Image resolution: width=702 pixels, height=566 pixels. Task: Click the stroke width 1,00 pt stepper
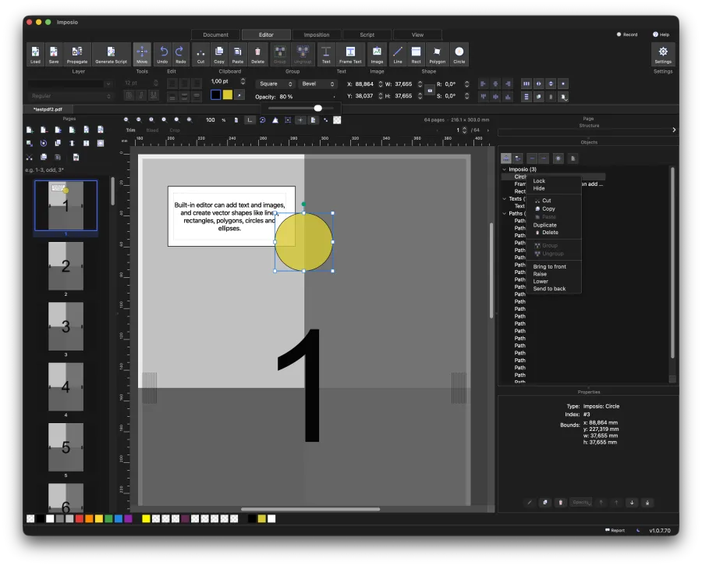point(243,81)
